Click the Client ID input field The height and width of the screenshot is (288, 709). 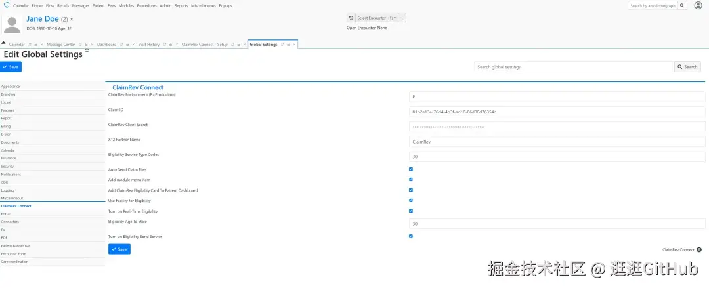tap(557, 112)
